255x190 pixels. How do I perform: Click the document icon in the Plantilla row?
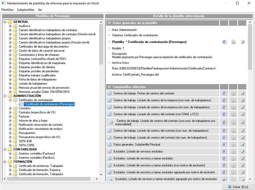coord(233,42)
